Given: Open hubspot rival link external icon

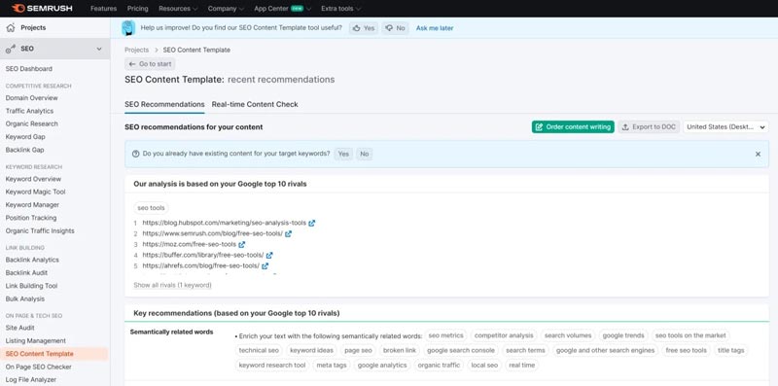Looking at the screenshot, I should tap(311, 224).
